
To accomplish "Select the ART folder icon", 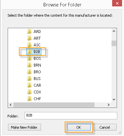I will (29, 38).
